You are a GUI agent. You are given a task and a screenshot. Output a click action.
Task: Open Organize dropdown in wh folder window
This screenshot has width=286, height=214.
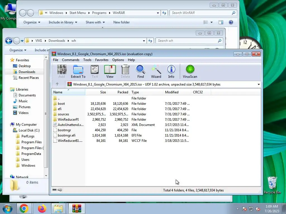(18, 50)
